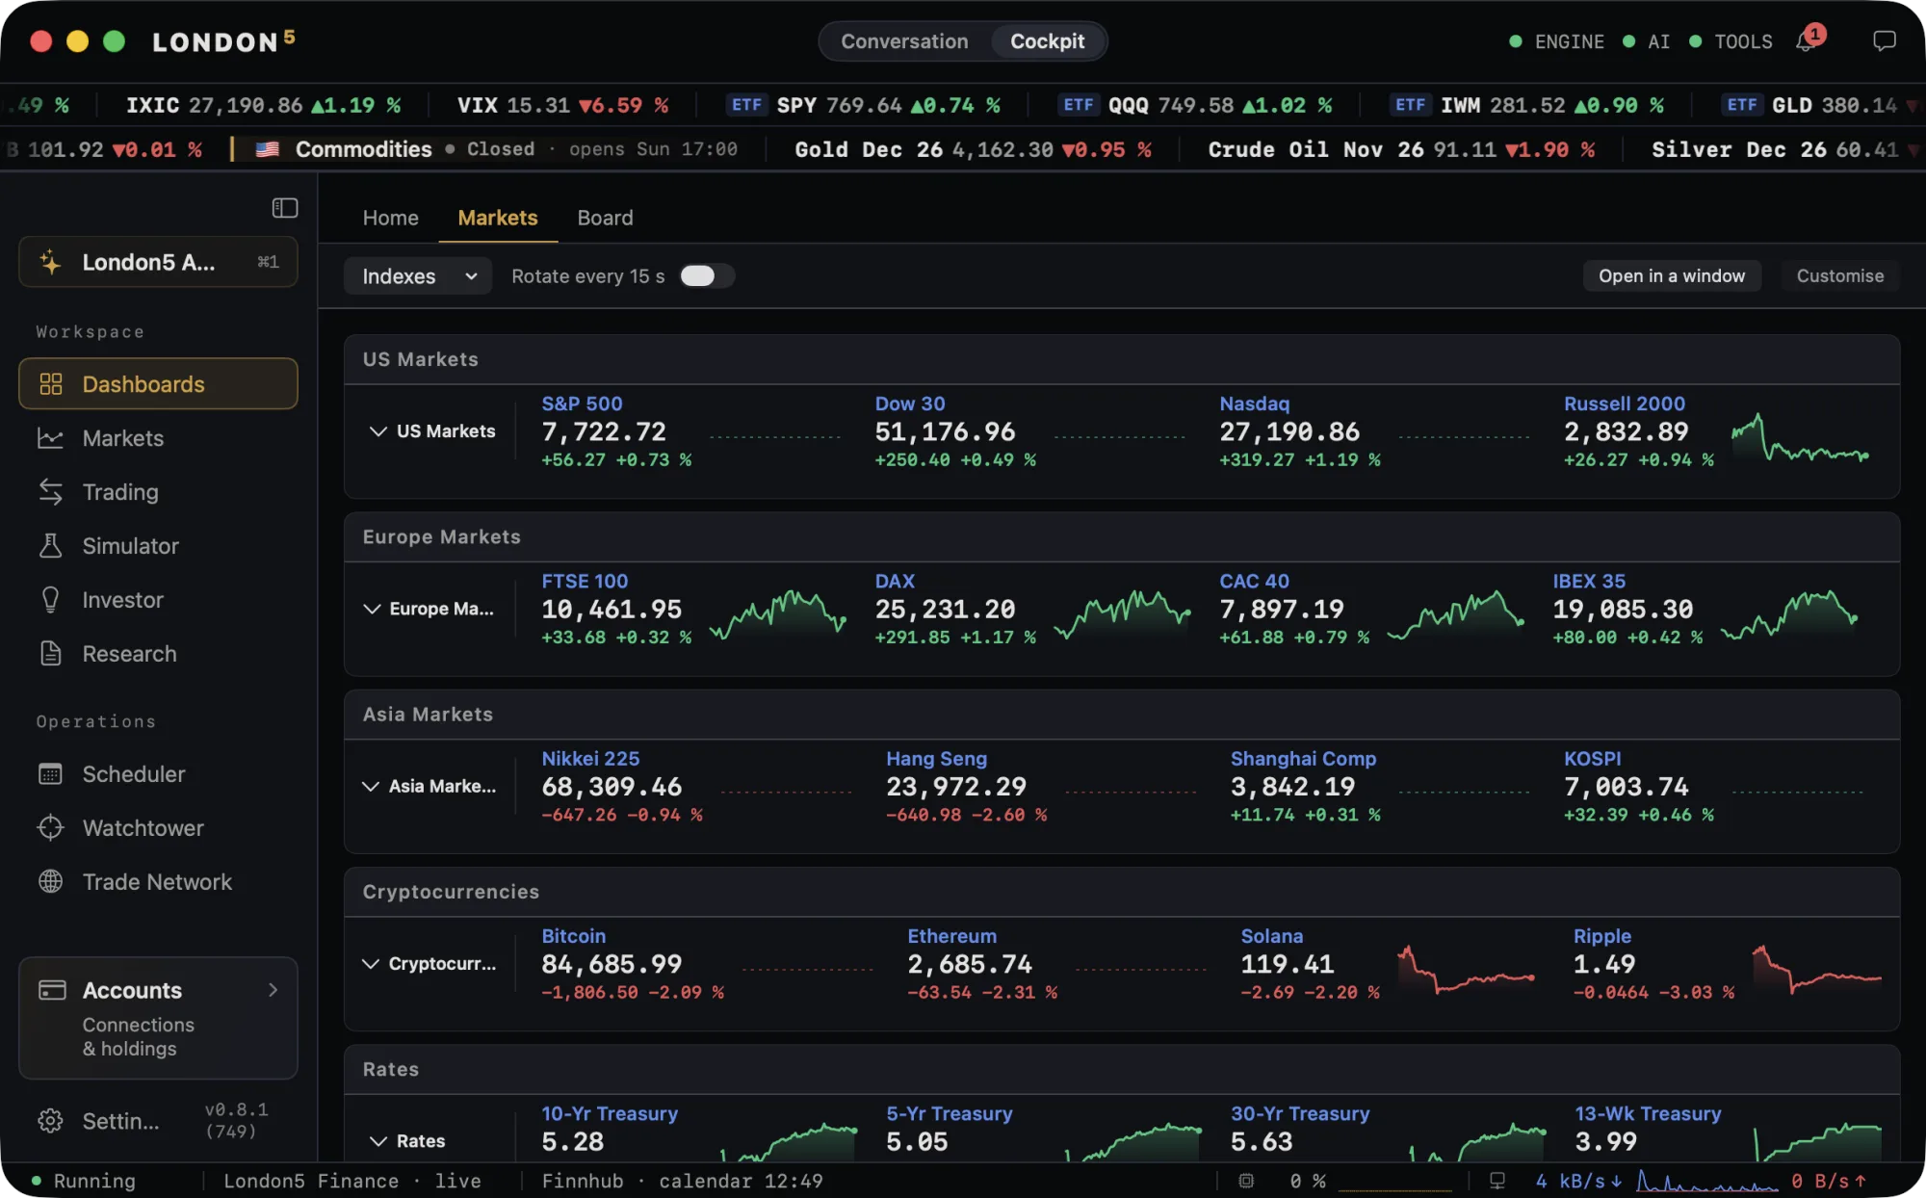Screen dimensions: 1926x1198
Task: Expand Accounts with the right arrow
Action: click(273, 990)
